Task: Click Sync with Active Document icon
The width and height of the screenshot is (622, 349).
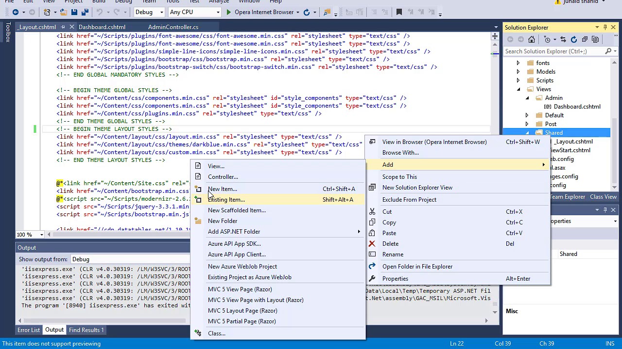Action: [563, 39]
